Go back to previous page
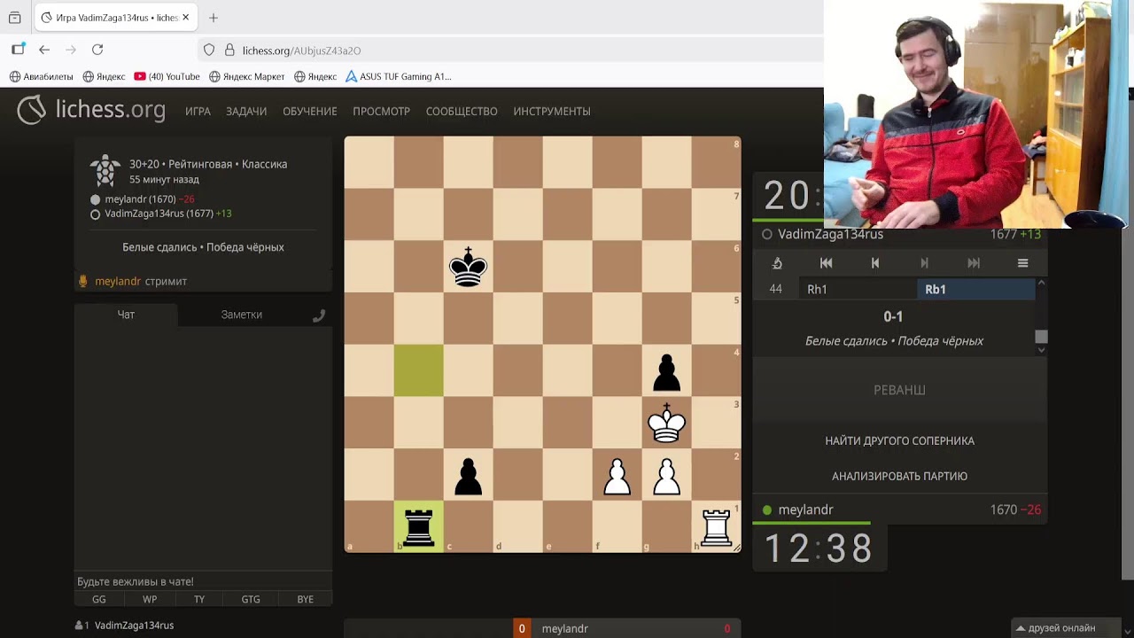Image resolution: width=1134 pixels, height=638 pixels. [44, 51]
